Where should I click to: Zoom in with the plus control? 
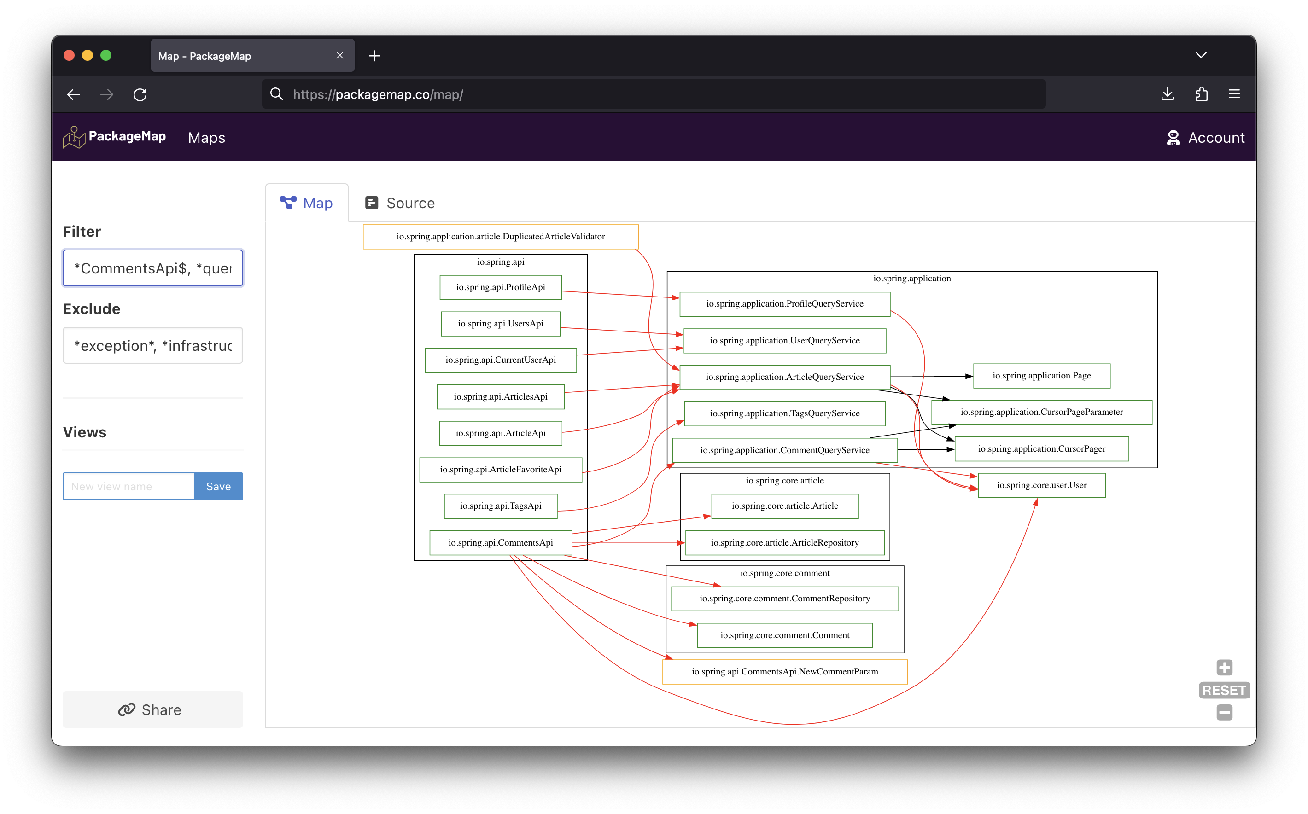1224,668
